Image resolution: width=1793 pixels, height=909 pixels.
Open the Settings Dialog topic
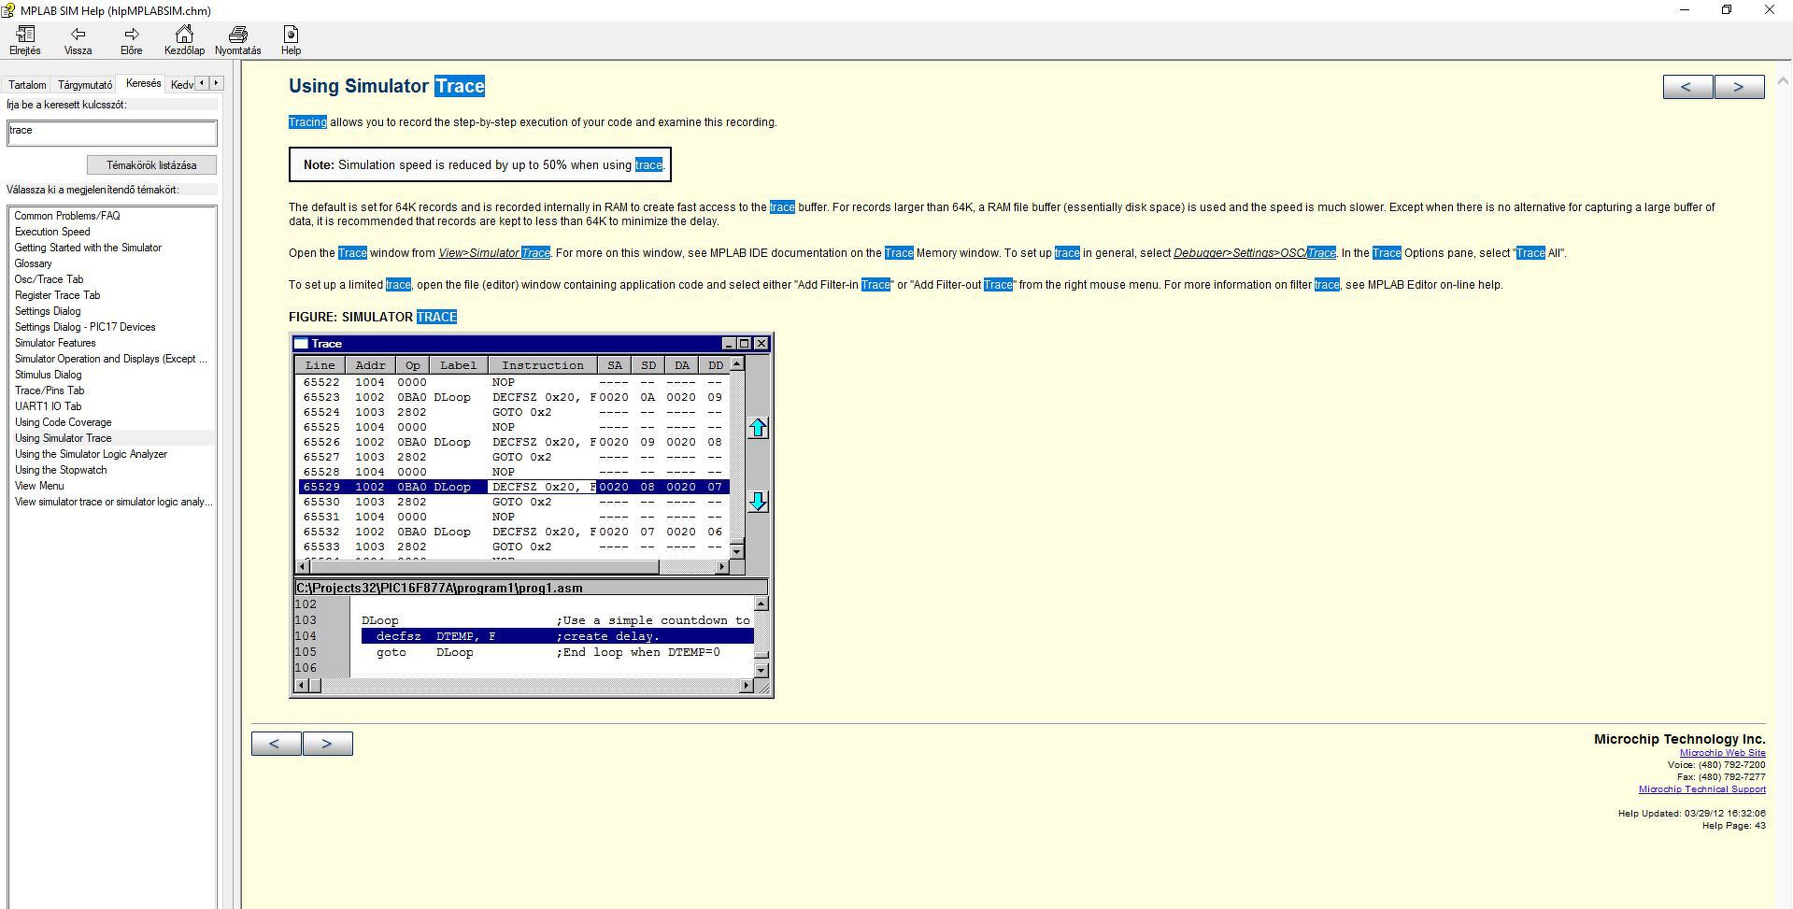click(x=48, y=311)
